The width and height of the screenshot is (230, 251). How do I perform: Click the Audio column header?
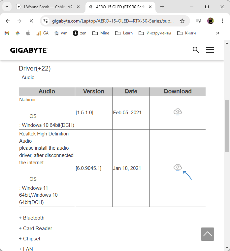[47, 91]
